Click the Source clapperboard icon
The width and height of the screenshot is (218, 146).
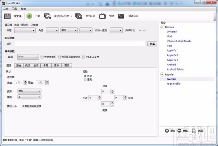pos(7,16)
